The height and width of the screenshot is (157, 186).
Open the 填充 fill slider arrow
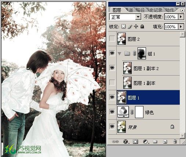pos(181,26)
